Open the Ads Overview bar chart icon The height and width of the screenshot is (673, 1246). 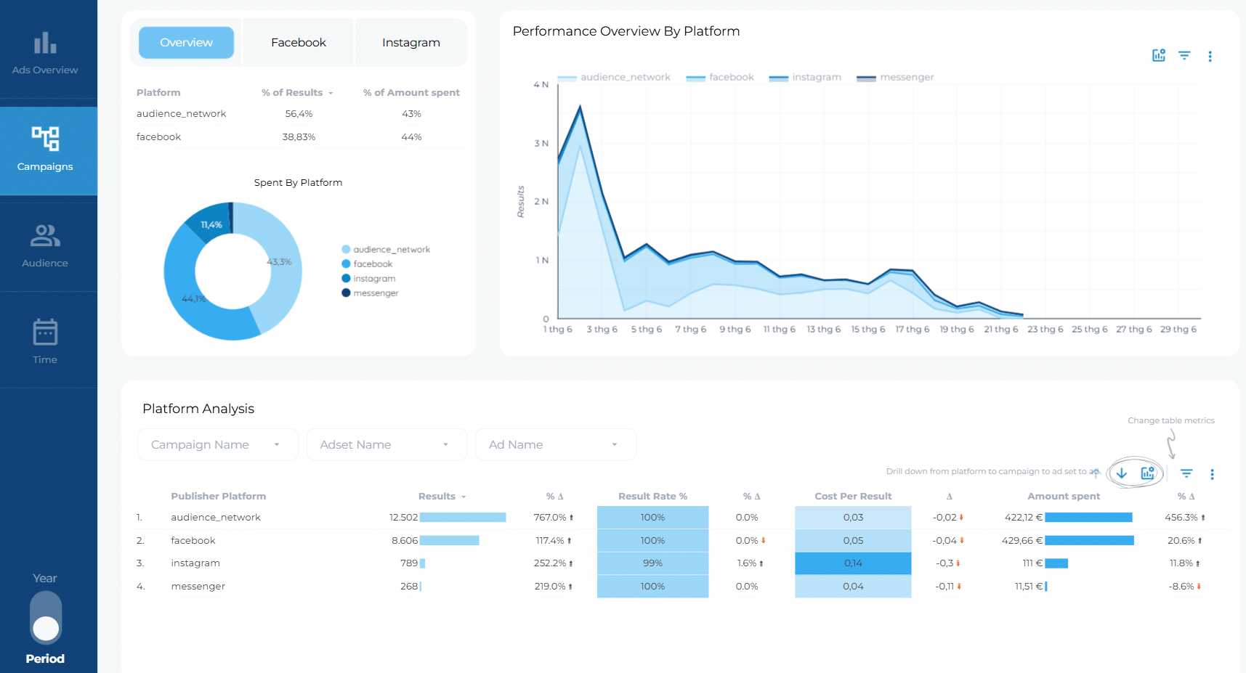pos(45,43)
